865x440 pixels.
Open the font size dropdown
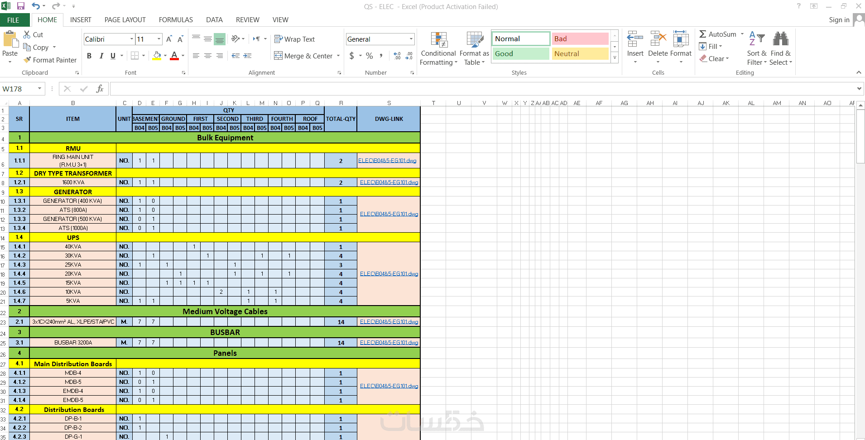point(159,39)
